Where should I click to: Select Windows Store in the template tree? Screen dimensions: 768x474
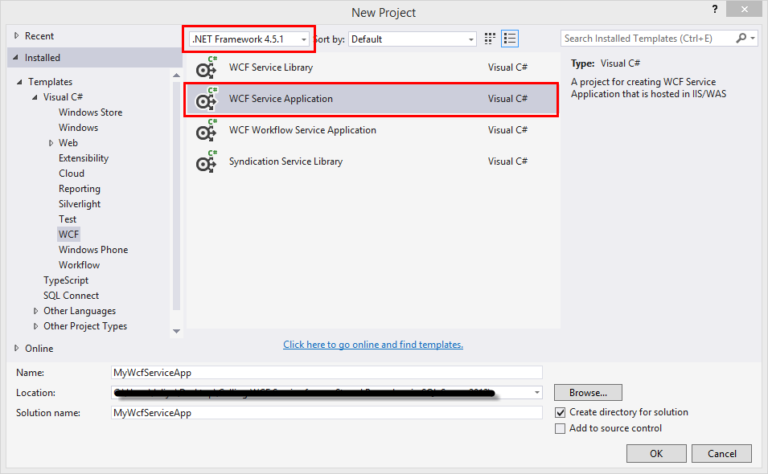tap(91, 112)
